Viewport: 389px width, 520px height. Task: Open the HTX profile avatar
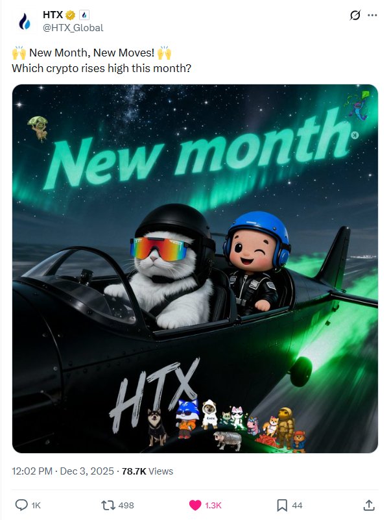[x=25, y=21]
